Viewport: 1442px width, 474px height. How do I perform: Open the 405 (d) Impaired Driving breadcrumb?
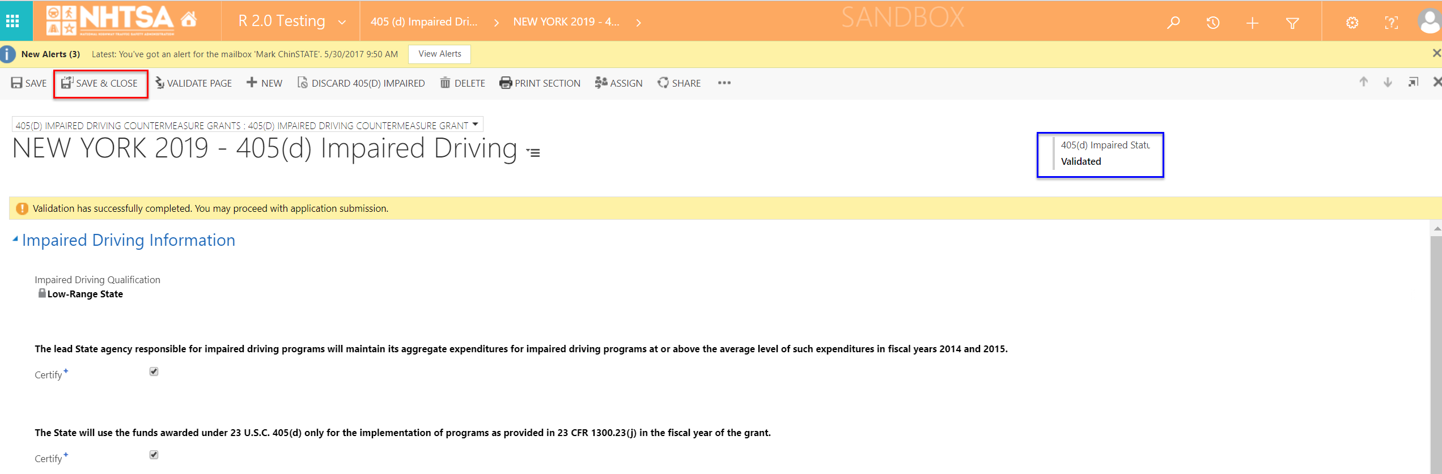point(424,22)
